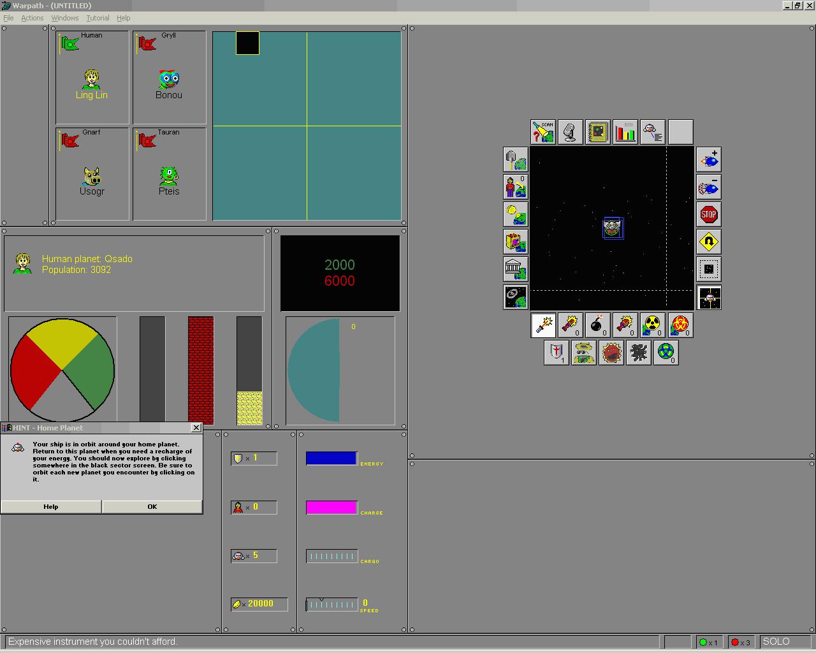Increase ship speed with rocket plus icon
Screen dimensions: 816x653
tap(709, 159)
